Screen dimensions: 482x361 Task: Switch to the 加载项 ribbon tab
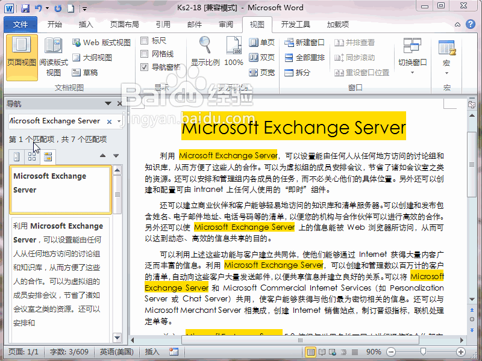tap(338, 24)
